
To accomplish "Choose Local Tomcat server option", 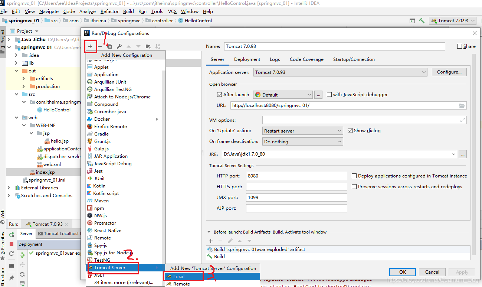I will tap(212, 277).
